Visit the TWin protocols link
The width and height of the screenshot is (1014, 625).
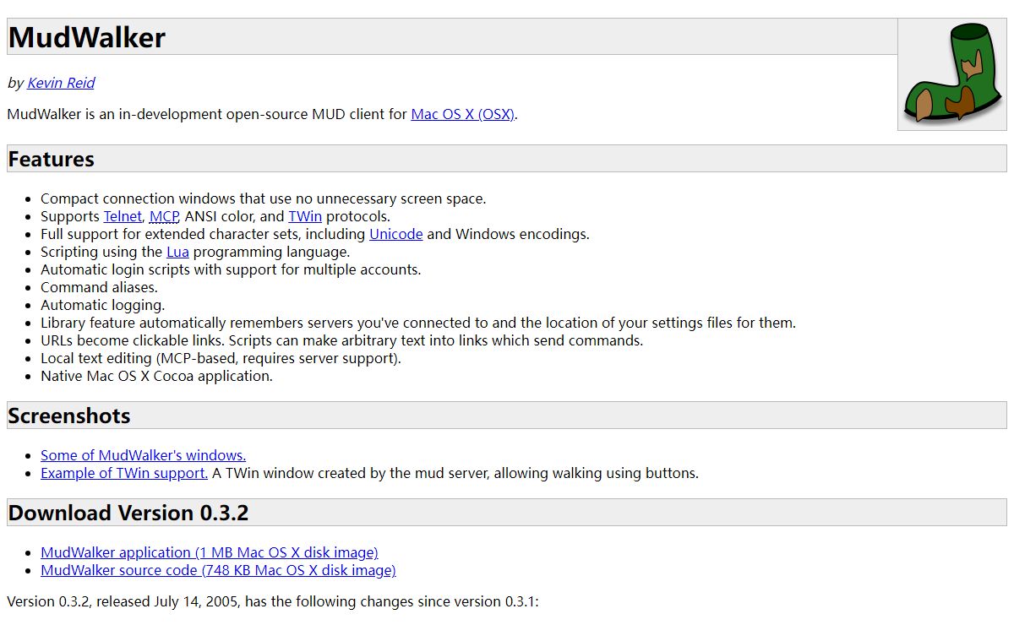click(305, 216)
